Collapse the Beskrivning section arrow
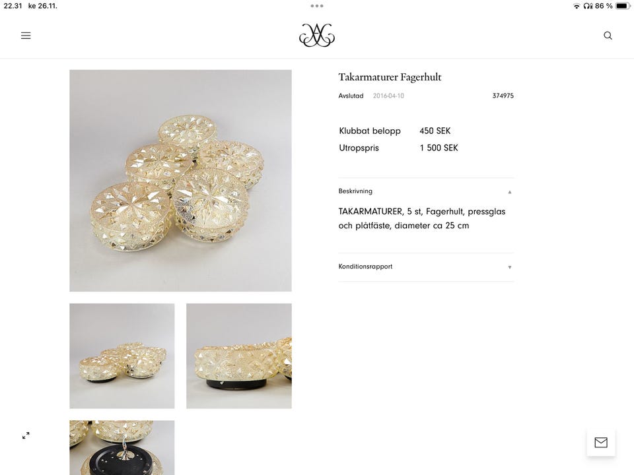 pyautogui.click(x=509, y=192)
